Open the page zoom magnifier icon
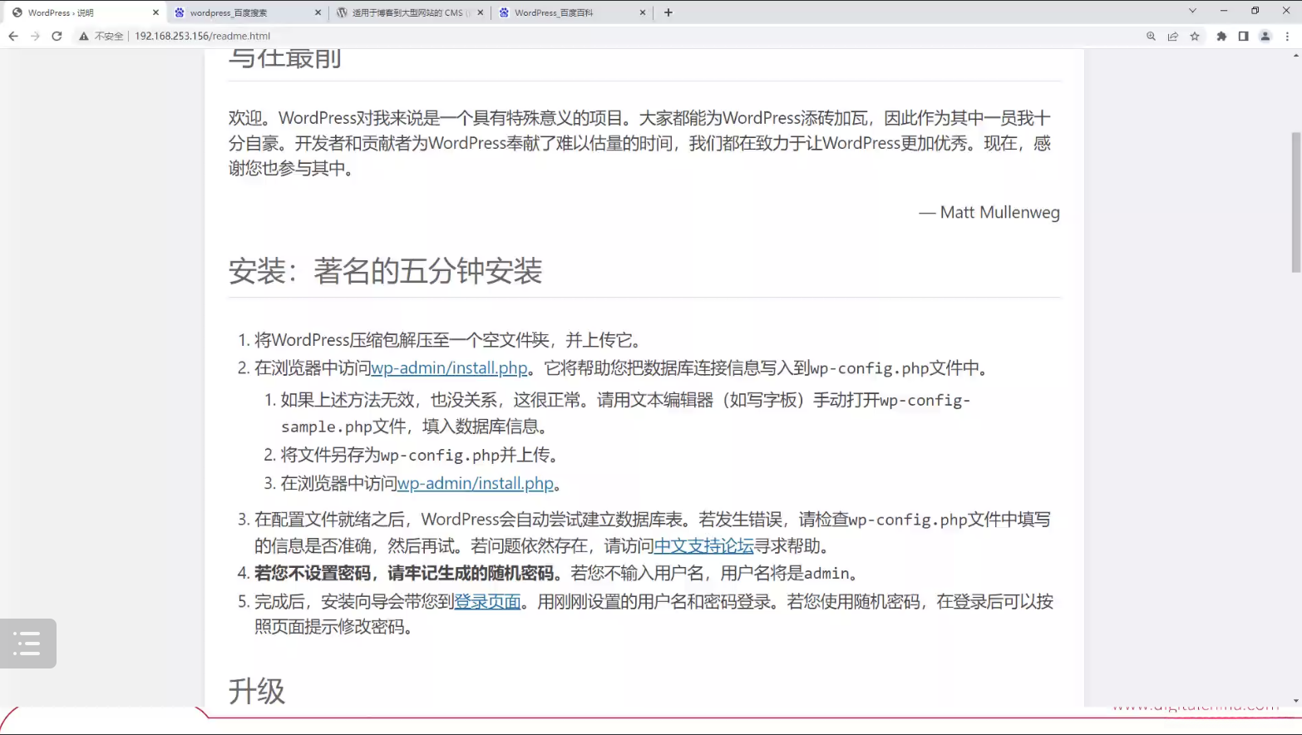Image resolution: width=1302 pixels, height=735 pixels. (x=1151, y=36)
